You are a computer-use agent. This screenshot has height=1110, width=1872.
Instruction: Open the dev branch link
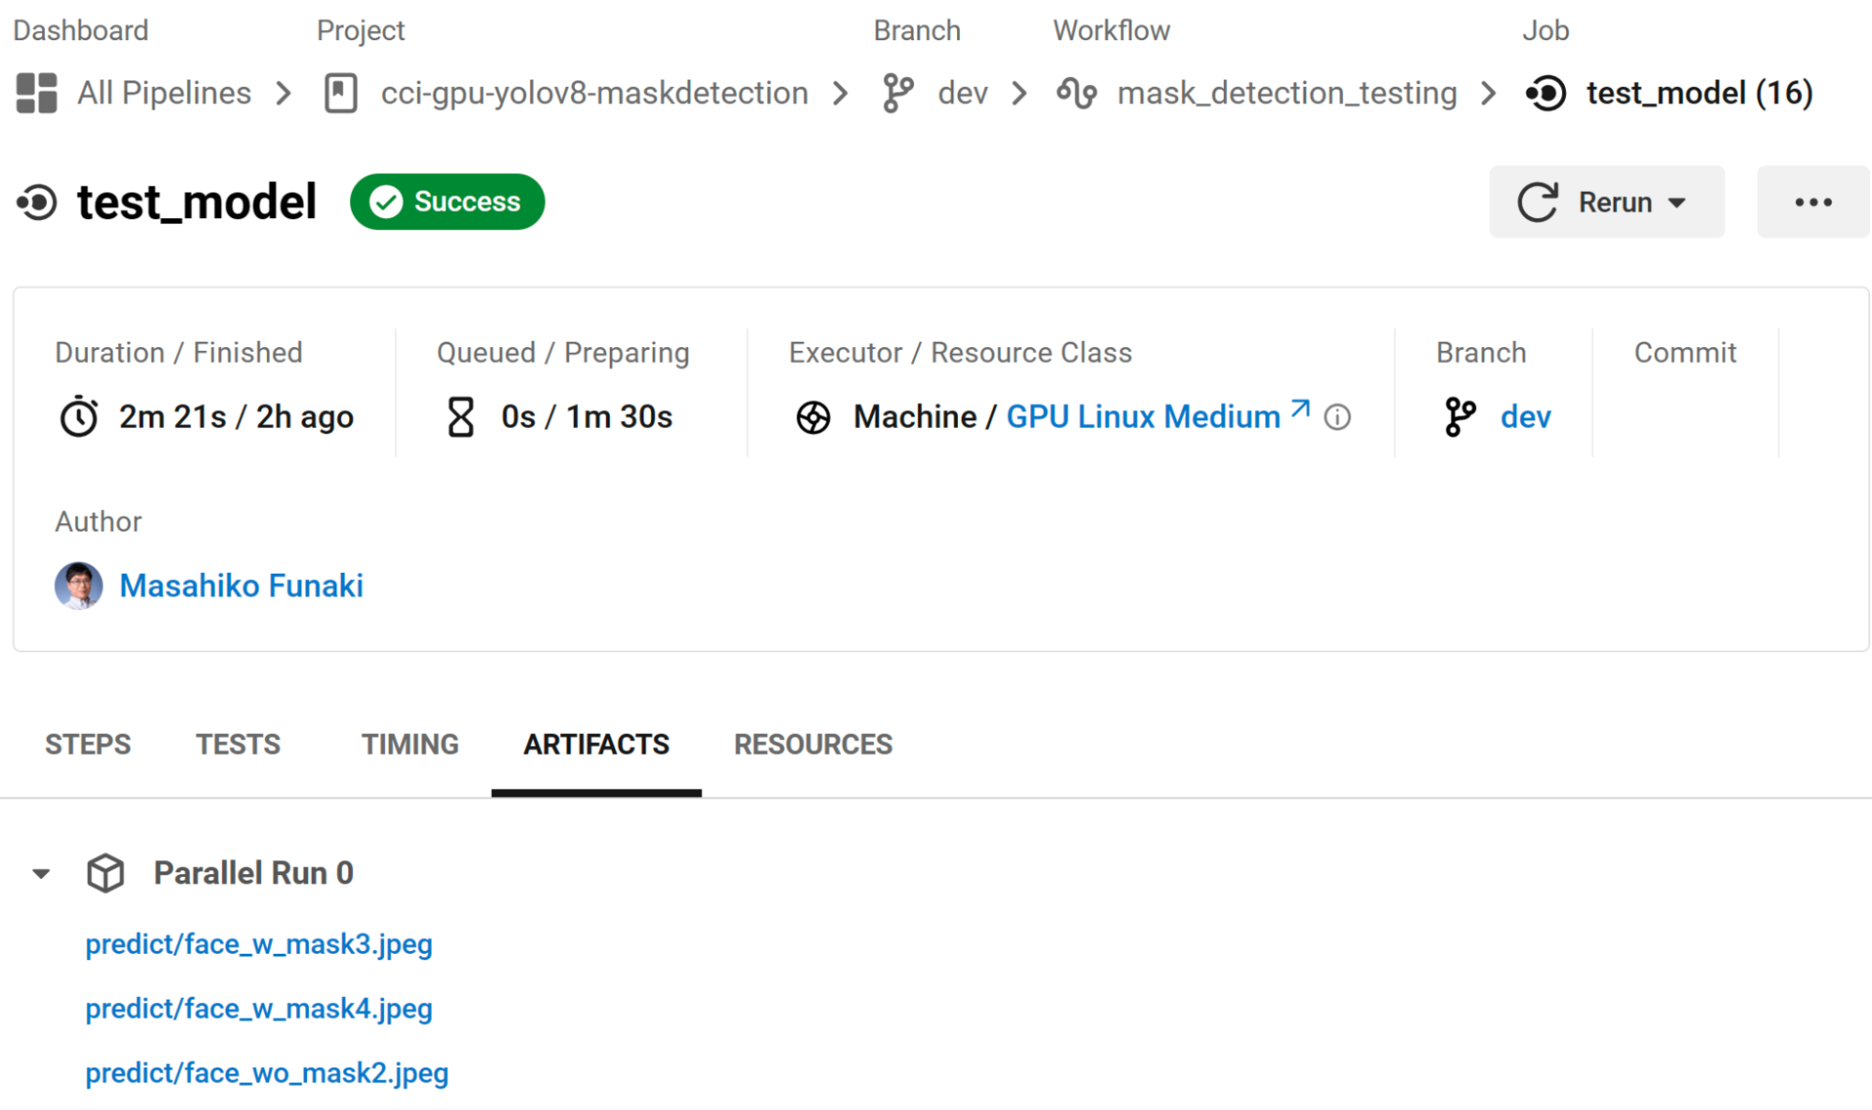tap(1525, 416)
